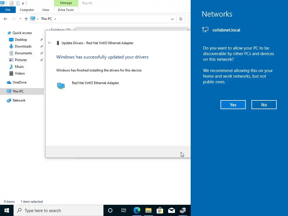Click the pin icon next to Desktop
This screenshot has width=288, height=216.
coord(42,40)
